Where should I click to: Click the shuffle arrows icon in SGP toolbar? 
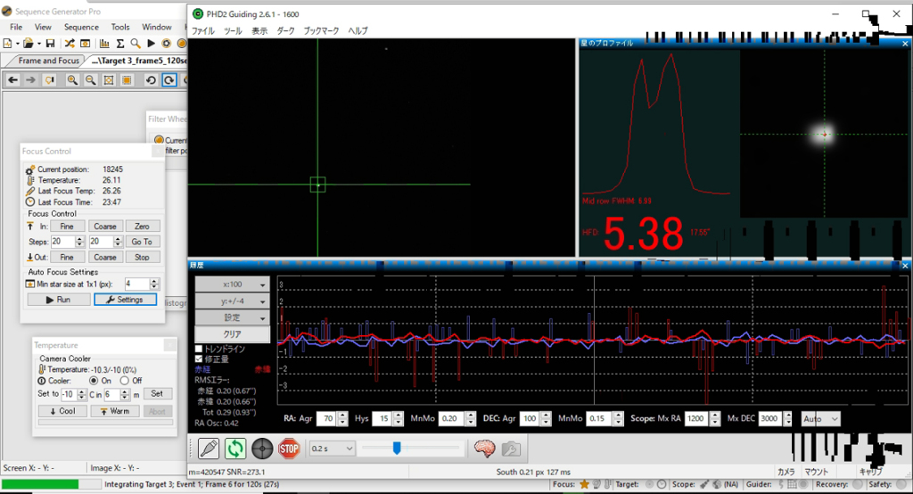pyautogui.click(x=70, y=43)
